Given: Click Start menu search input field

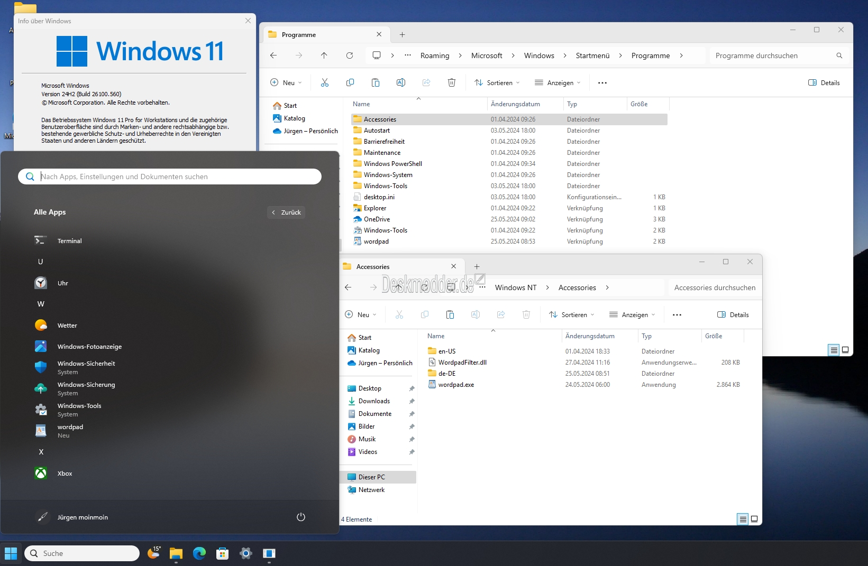Looking at the screenshot, I should (170, 177).
